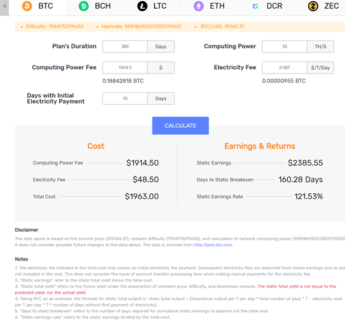Click the $/T/Day unit box
The width and height of the screenshot is (345, 321).
pos(321,67)
